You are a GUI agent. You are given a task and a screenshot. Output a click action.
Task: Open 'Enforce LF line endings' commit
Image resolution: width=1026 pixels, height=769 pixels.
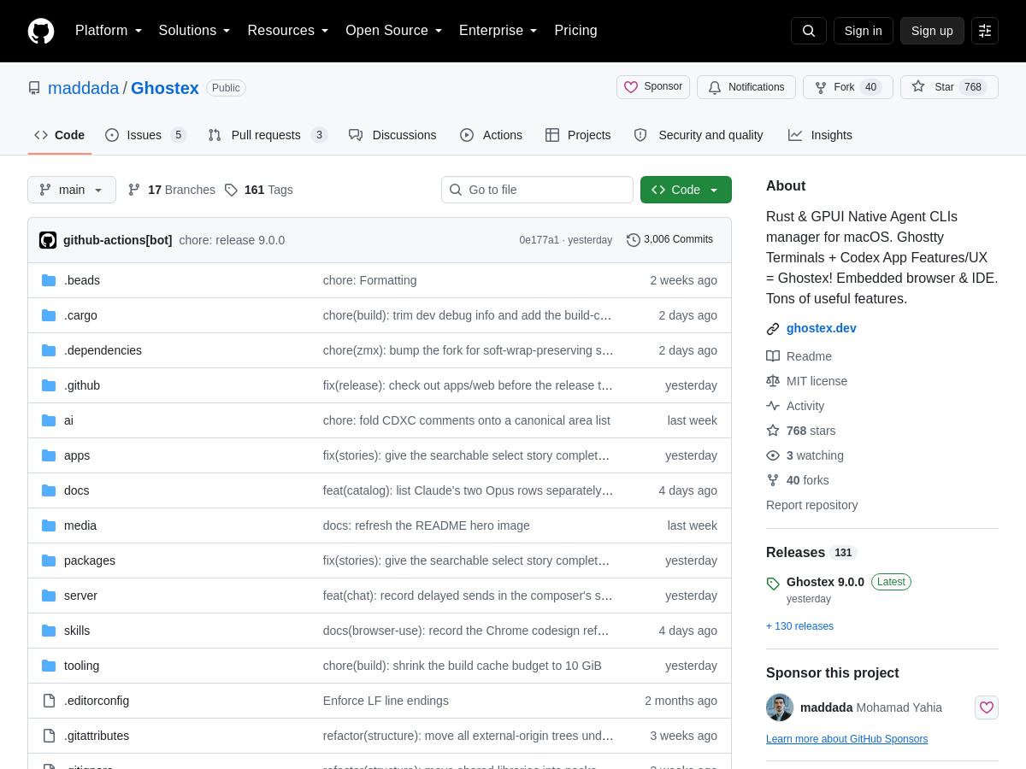coord(386,701)
